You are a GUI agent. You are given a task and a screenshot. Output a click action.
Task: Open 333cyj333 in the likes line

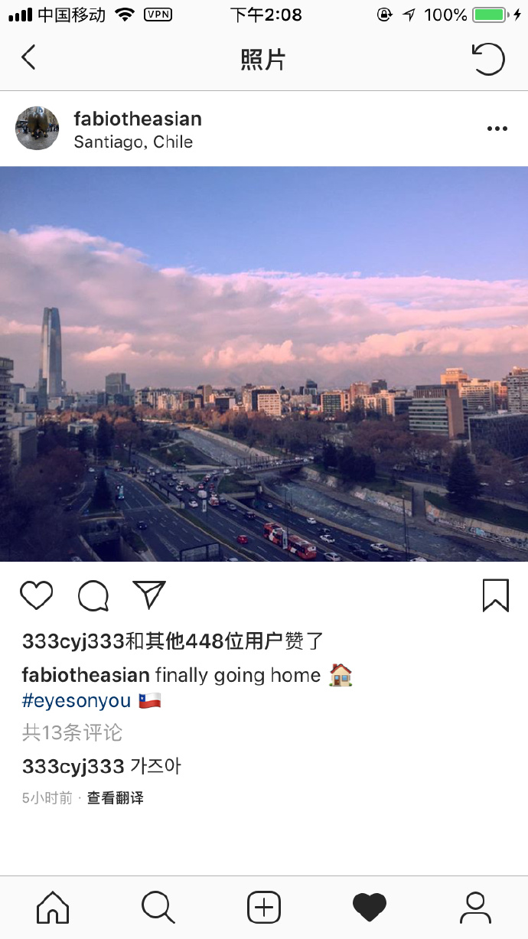[x=73, y=641]
